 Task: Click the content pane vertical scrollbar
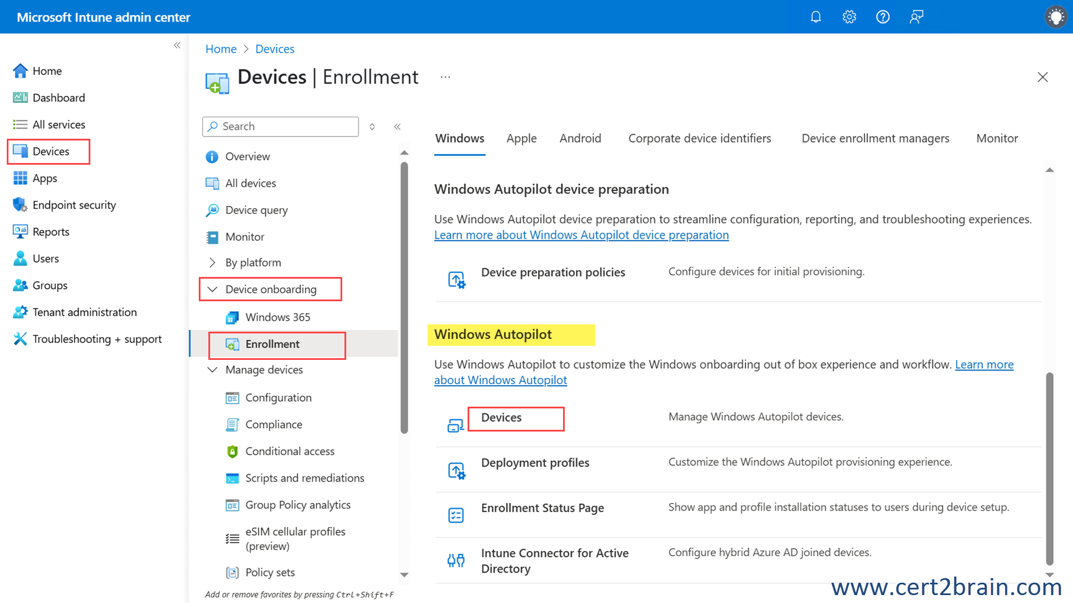[x=1049, y=468]
